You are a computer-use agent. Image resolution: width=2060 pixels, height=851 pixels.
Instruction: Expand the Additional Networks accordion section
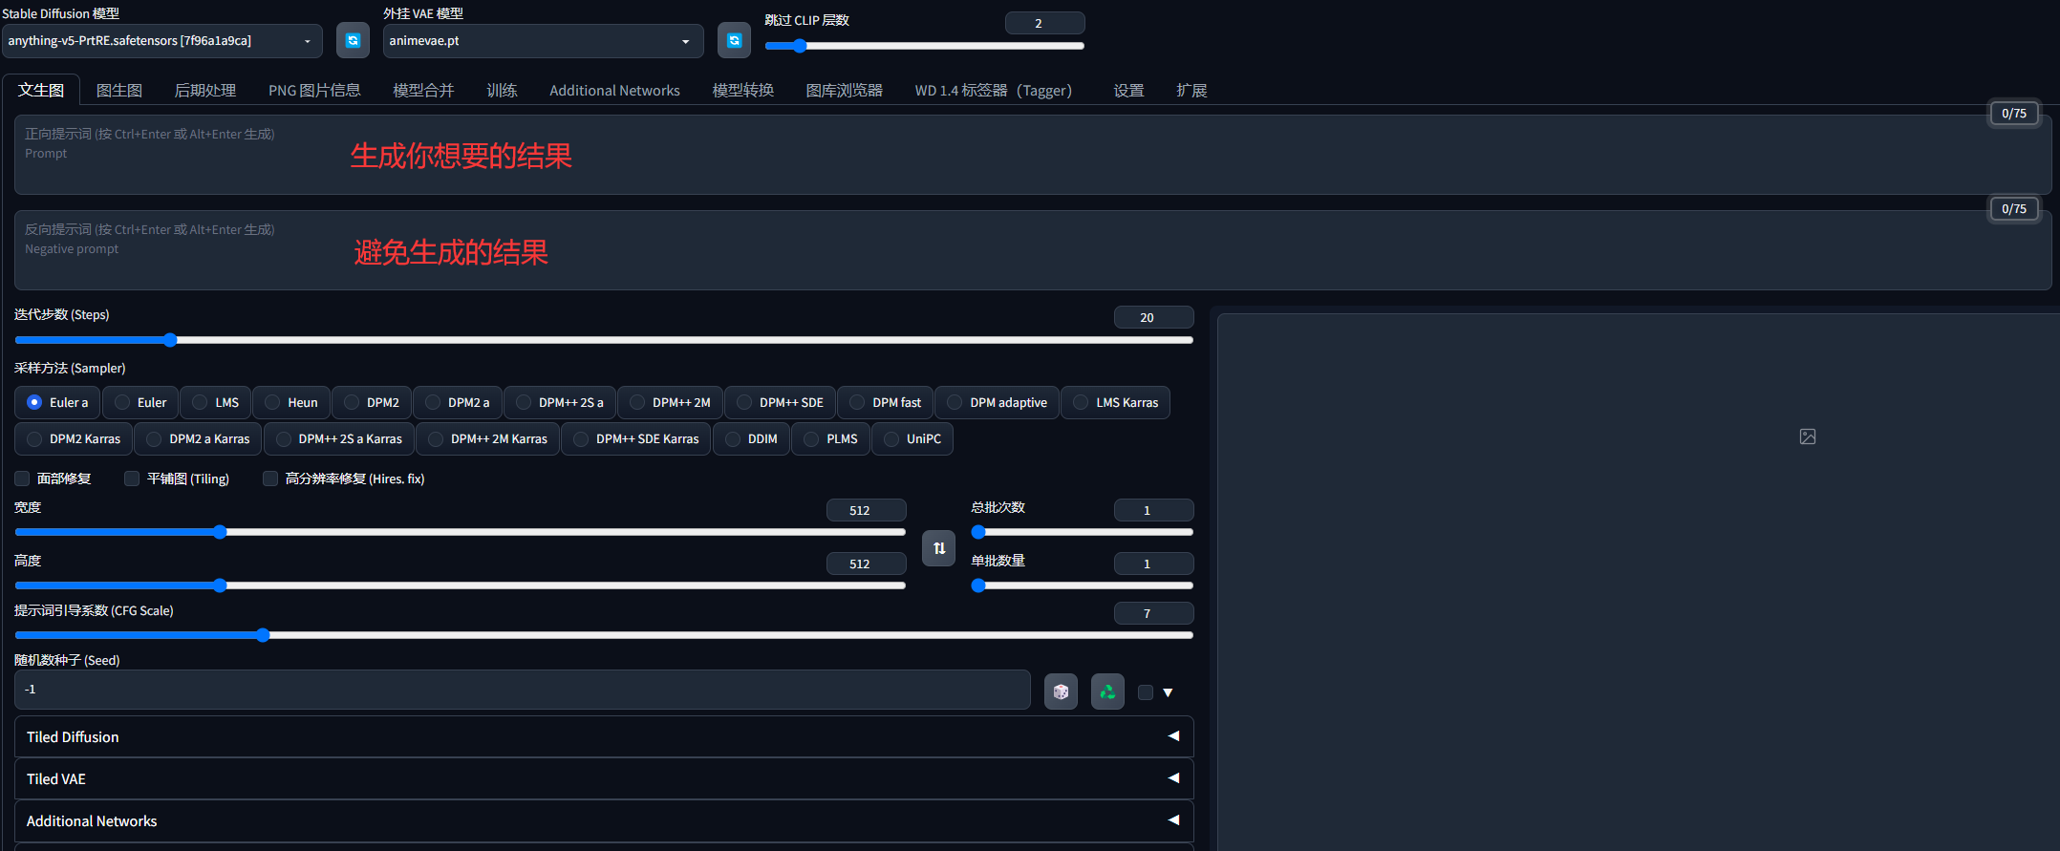604,820
